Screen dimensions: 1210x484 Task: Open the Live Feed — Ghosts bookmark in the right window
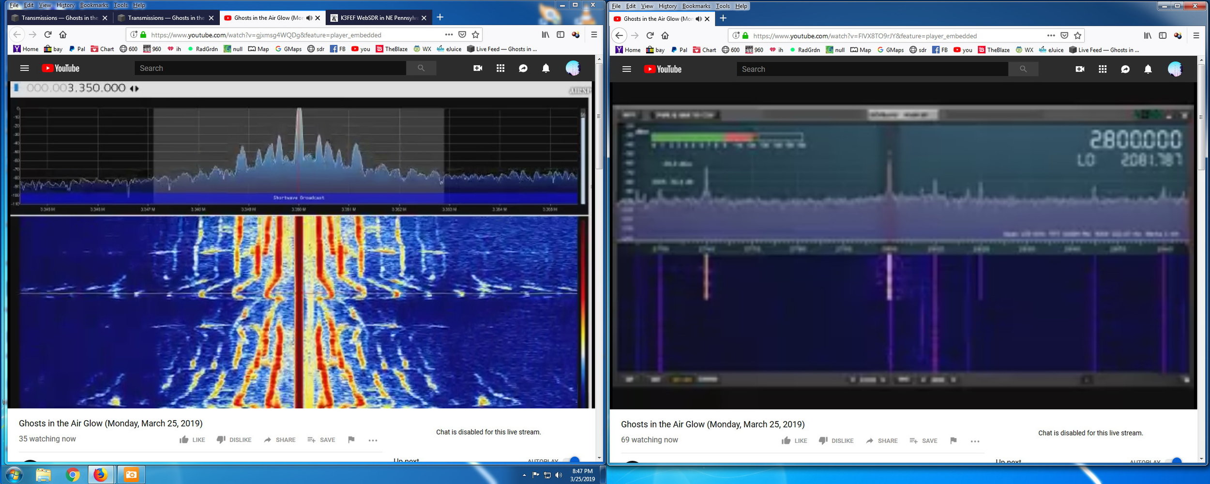pyautogui.click(x=1104, y=50)
